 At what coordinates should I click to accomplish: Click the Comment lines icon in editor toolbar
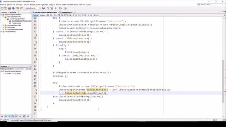tap(95, 15)
